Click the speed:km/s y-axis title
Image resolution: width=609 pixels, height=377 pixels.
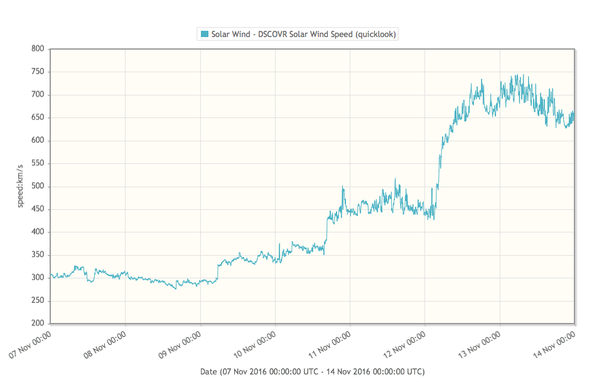coord(20,185)
